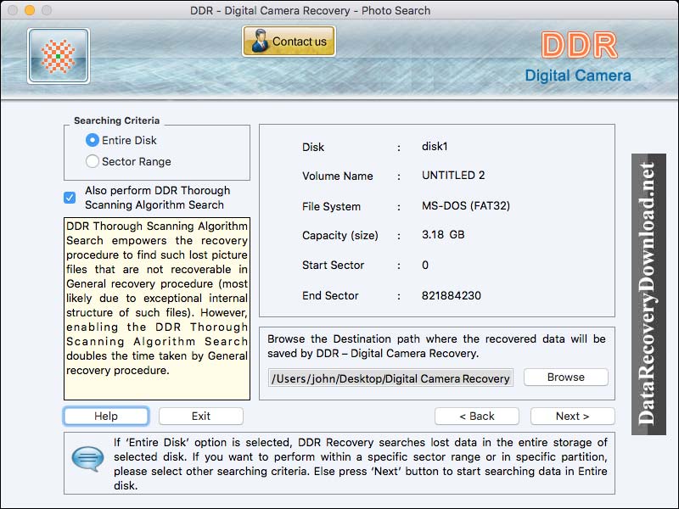Click the MS-DOS (FAT32) file system value

466,205
